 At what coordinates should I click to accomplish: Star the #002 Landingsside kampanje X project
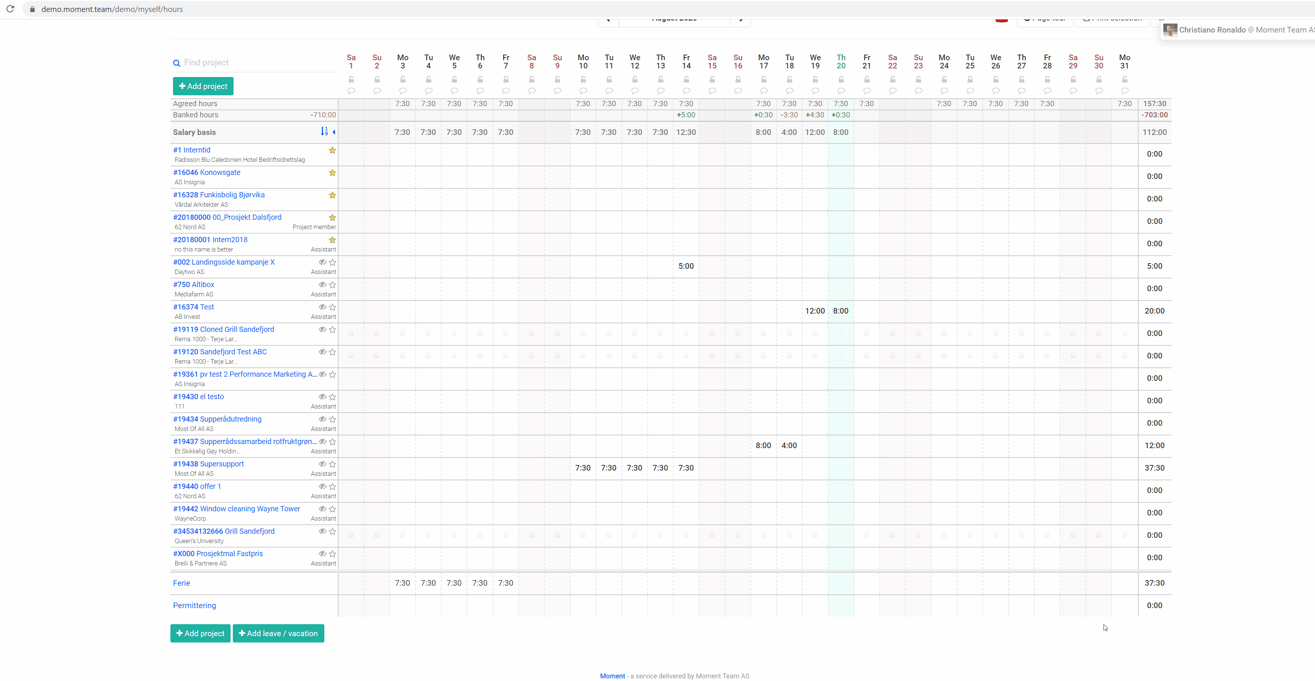coord(332,262)
